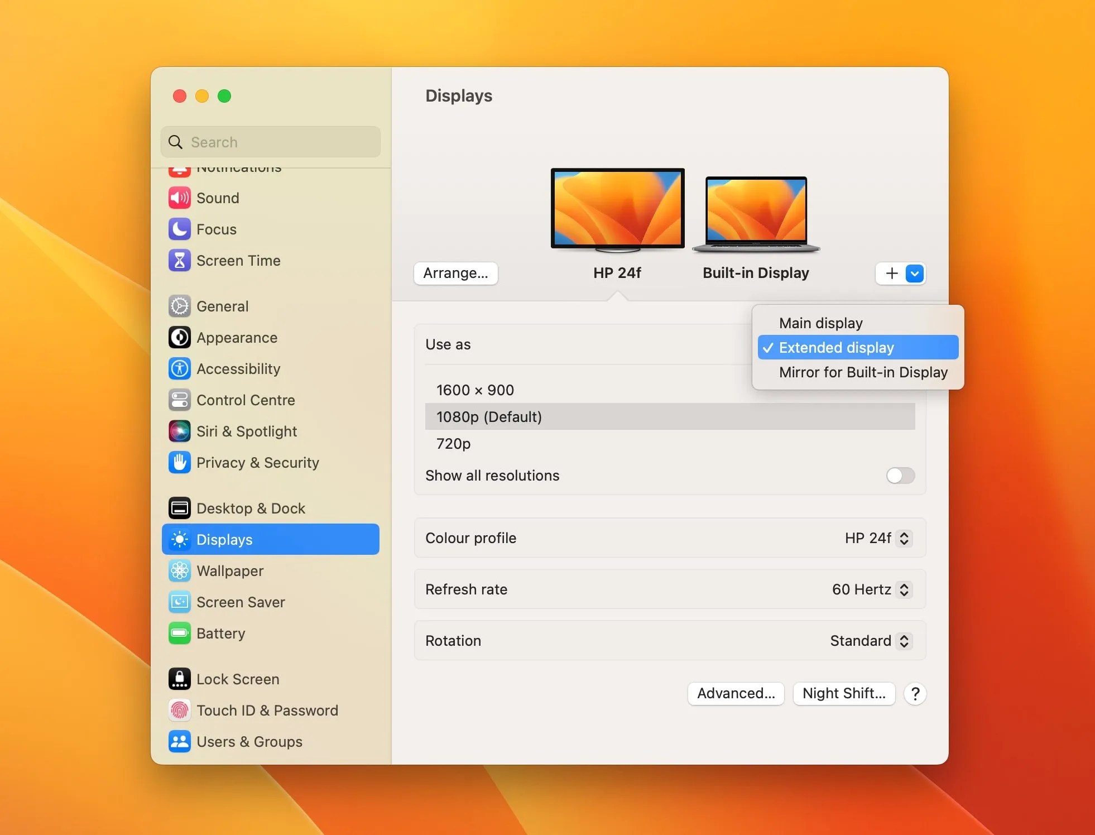Select the 1600 × 900 resolution

(475, 390)
